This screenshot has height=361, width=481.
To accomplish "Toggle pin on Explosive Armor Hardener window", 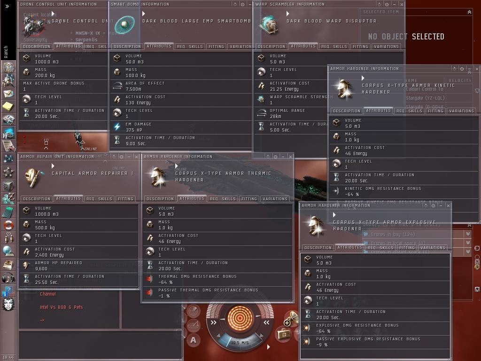I will 433,205.
